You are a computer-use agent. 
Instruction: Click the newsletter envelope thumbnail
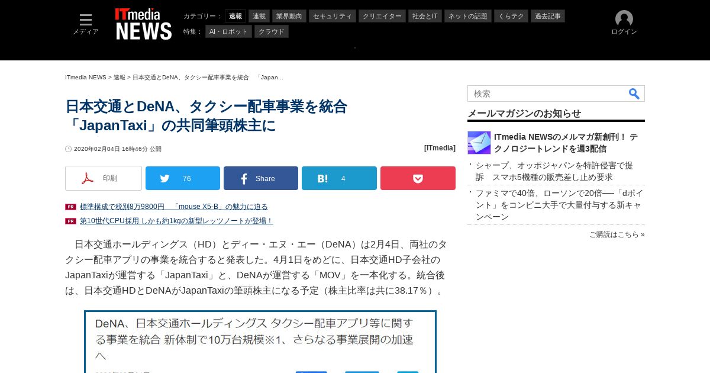click(479, 143)
